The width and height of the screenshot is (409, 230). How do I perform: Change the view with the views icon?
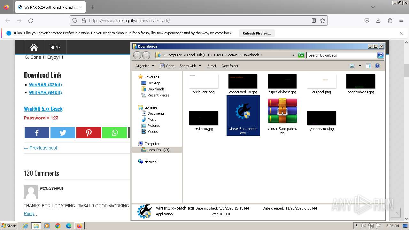pyautogui.click(x=352, y=66)
